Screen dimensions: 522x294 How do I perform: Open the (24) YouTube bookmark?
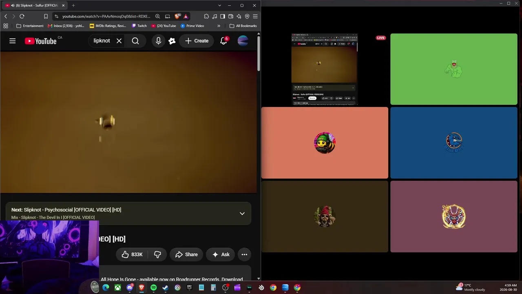pyautogui.click(x=164, y=26)
